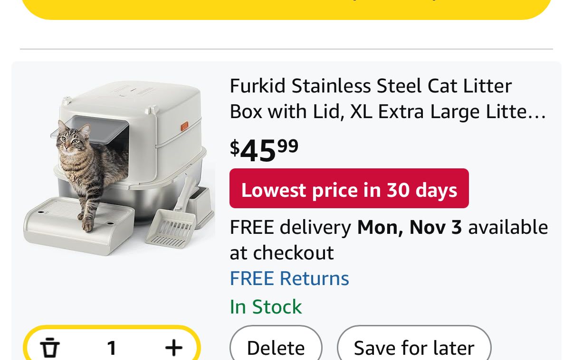Click the Delete button

tap(276, 348)
